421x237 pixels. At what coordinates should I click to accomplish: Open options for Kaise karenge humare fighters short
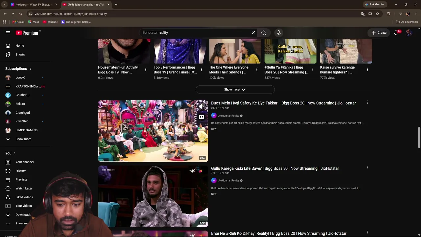pyautogui.click(x=368, y=70)
